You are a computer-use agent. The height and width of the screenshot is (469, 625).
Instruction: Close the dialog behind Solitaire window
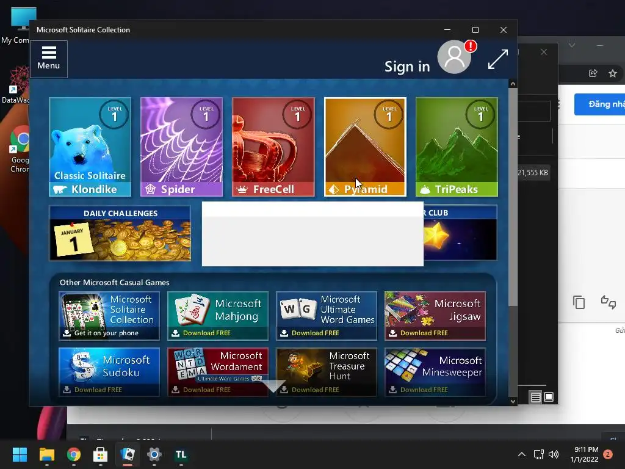544,53
